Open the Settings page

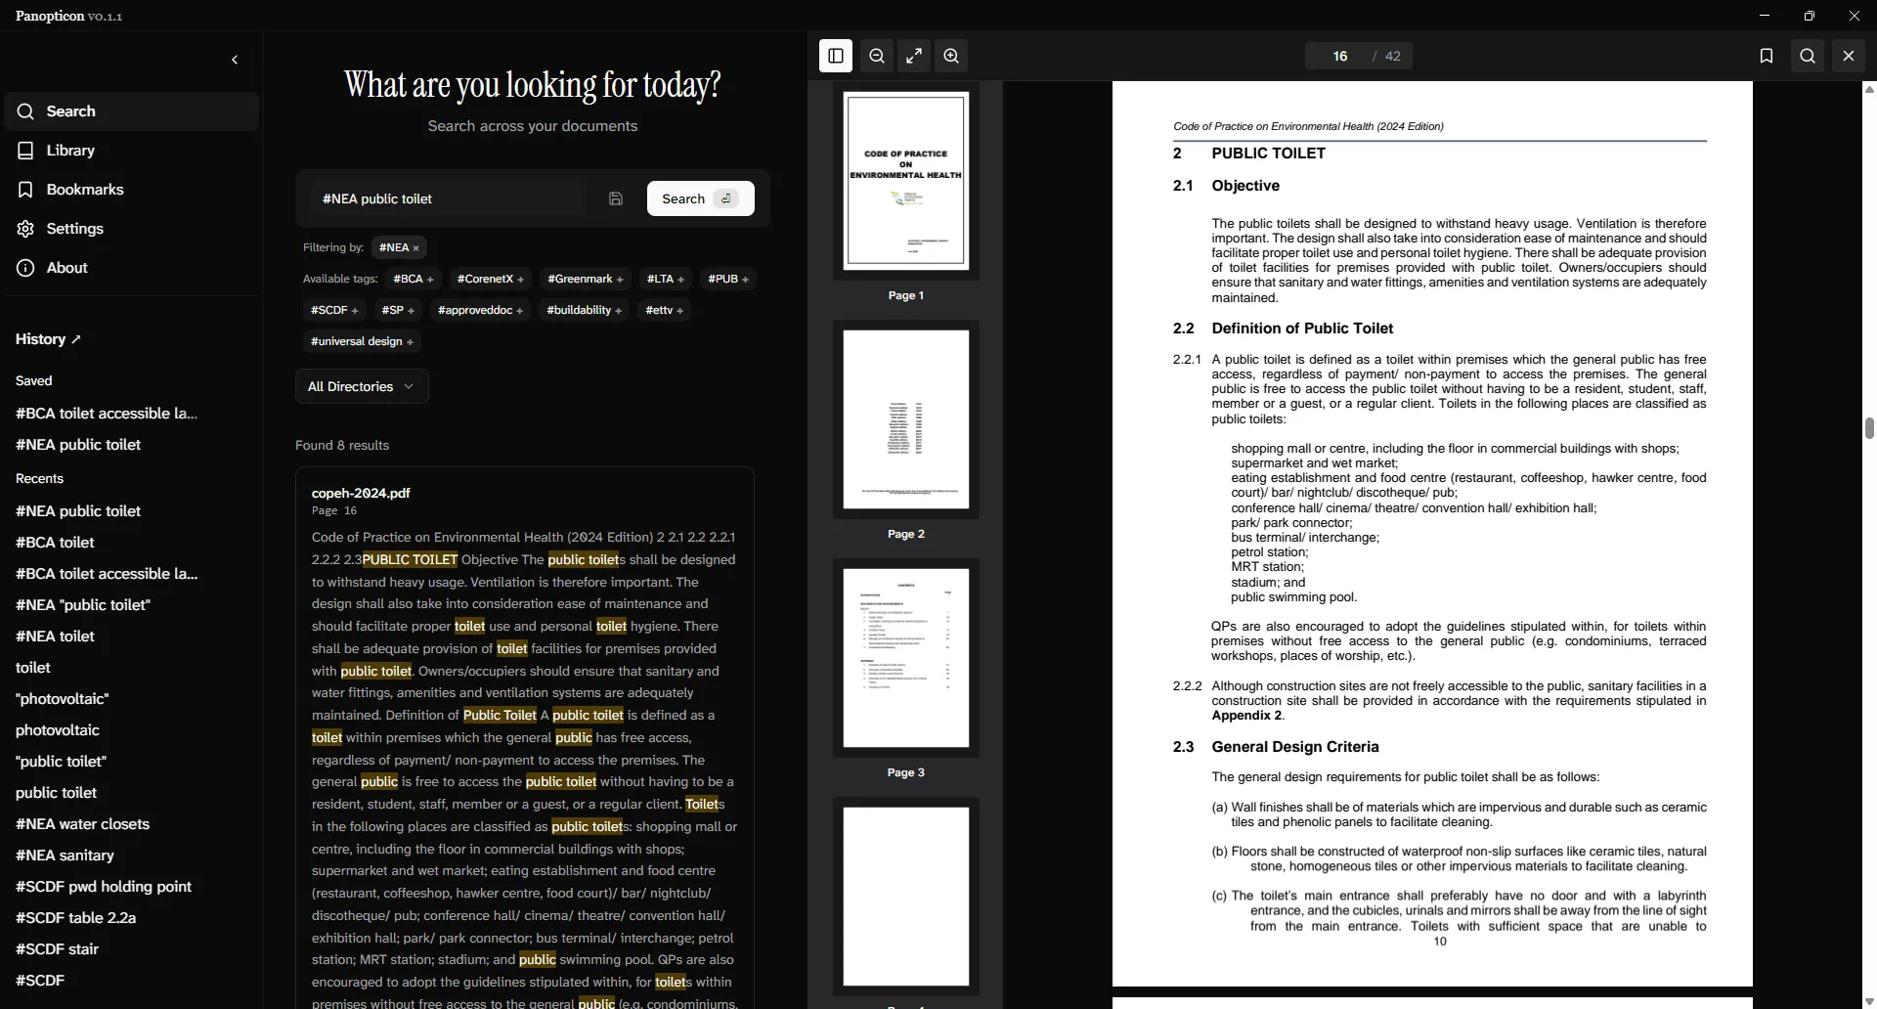(x=76, y=228)
